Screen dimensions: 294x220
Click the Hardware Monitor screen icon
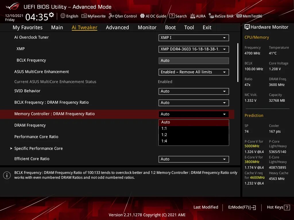247,27
